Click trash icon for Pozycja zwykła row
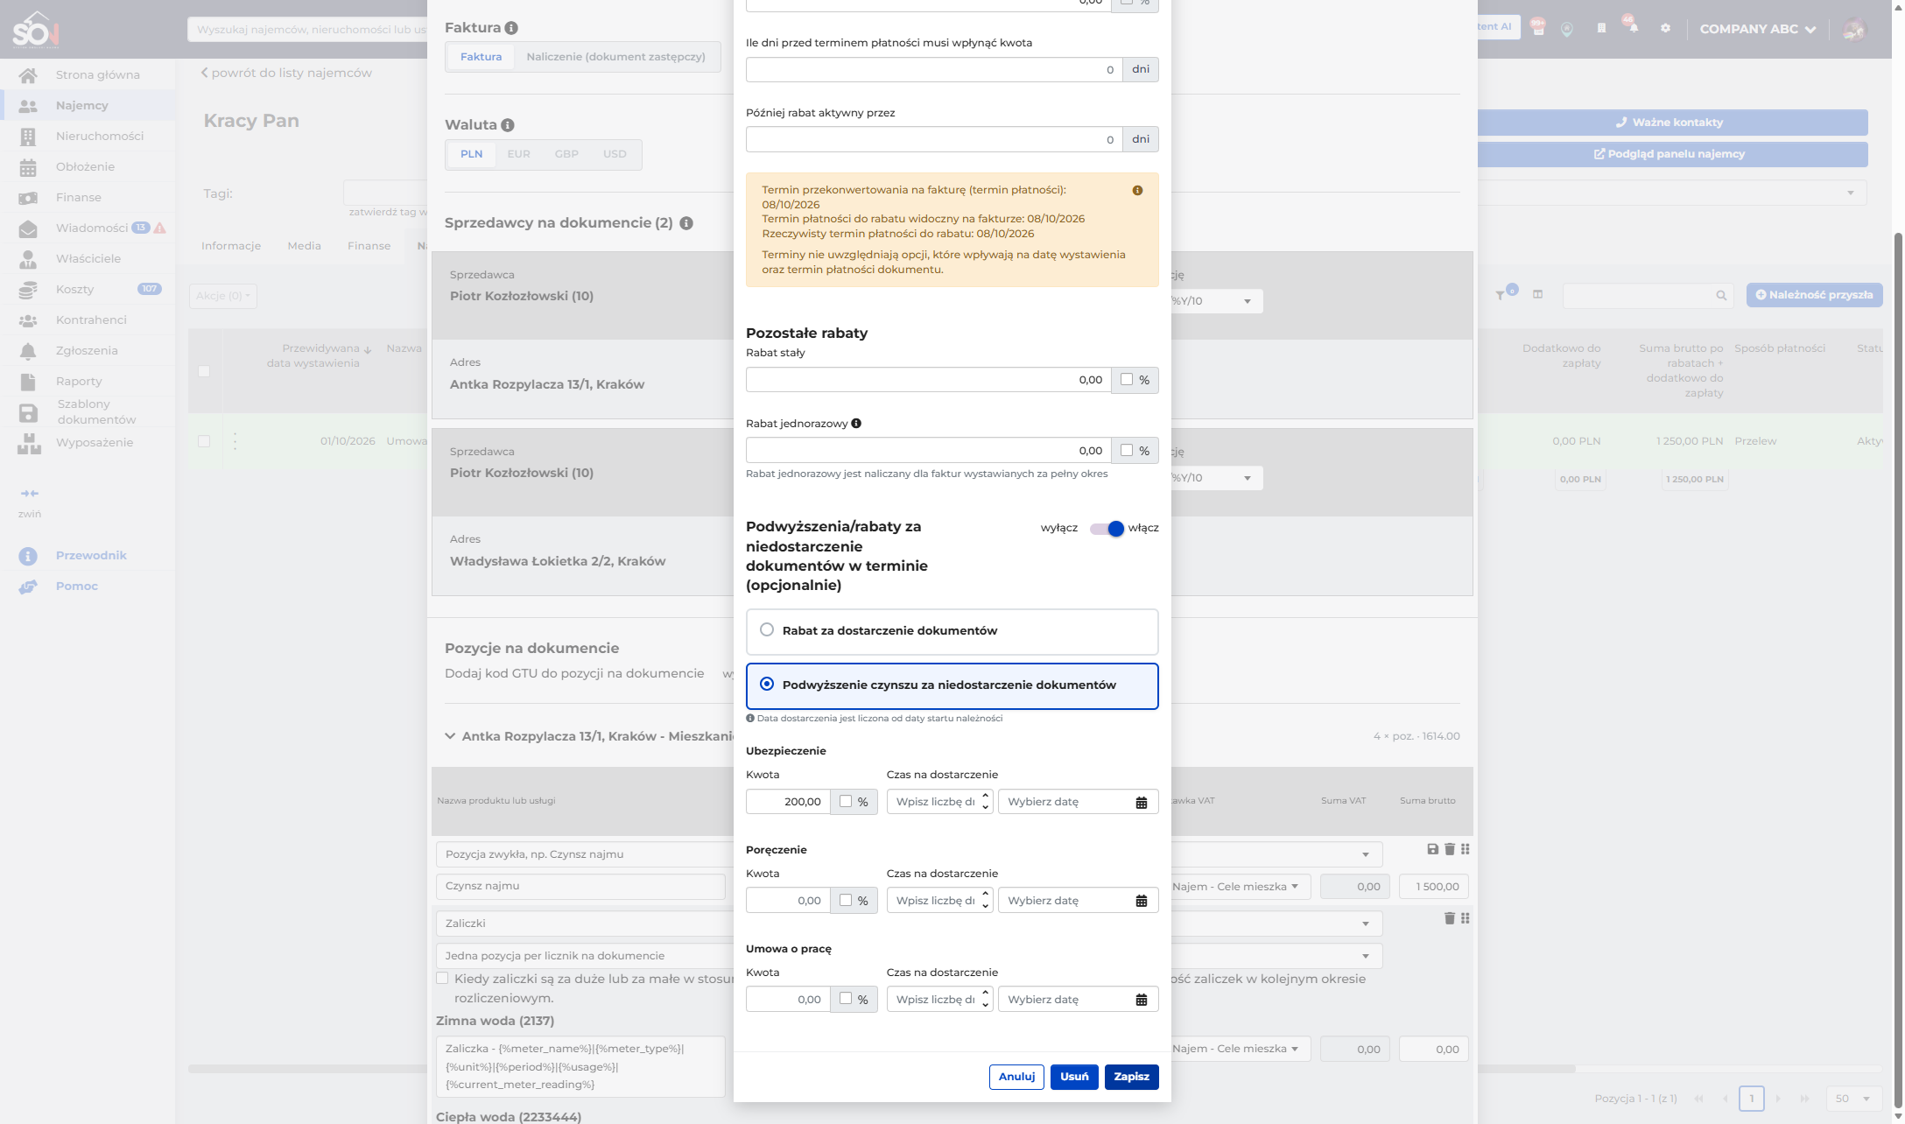The width and height of the screenshot is (1905, 1124). (x=1449, y=849)
